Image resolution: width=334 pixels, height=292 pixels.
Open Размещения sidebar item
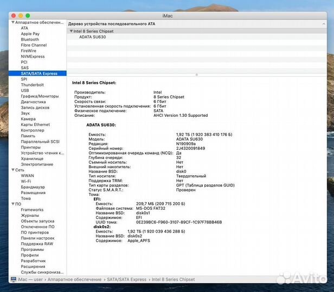point(33,193)
